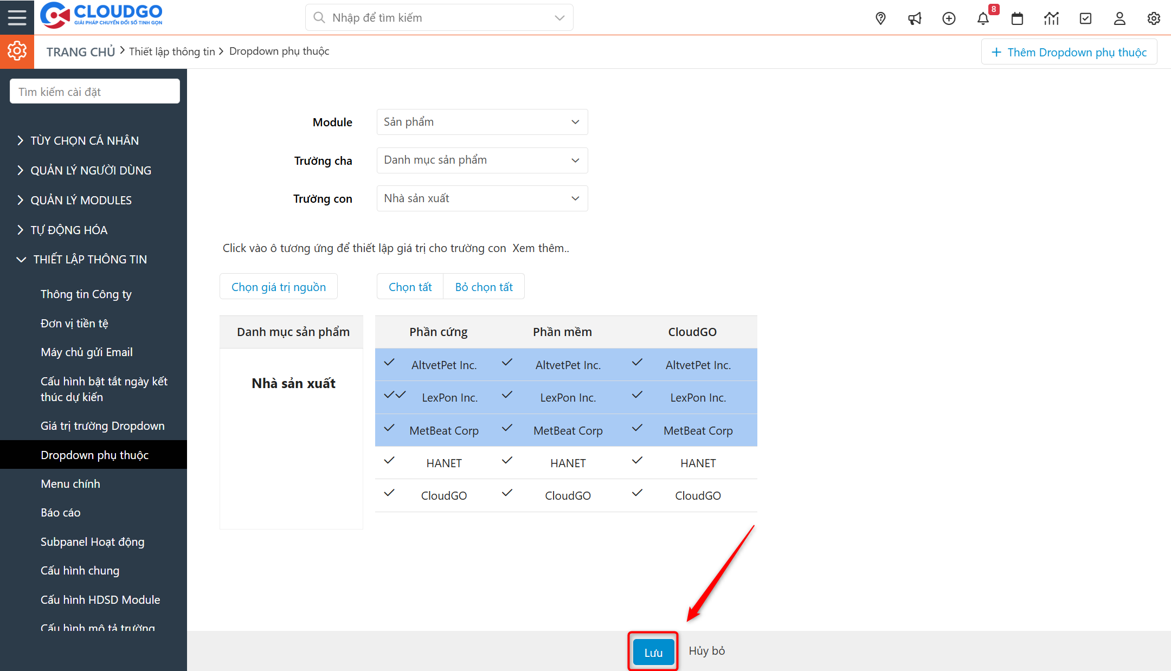This screenshot has height=671, width=1171.
Task: Click the hamburger menu icon top left
Action: click(17, 17)
